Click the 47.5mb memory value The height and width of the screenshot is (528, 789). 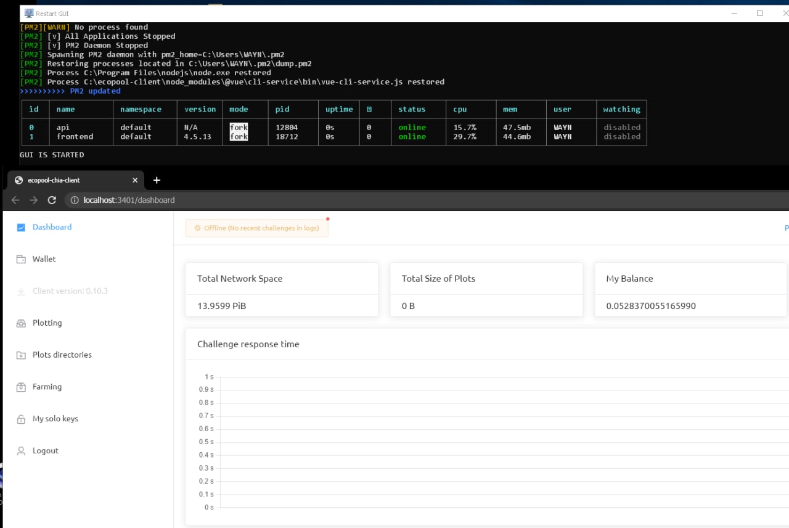(x=517, y=128)
